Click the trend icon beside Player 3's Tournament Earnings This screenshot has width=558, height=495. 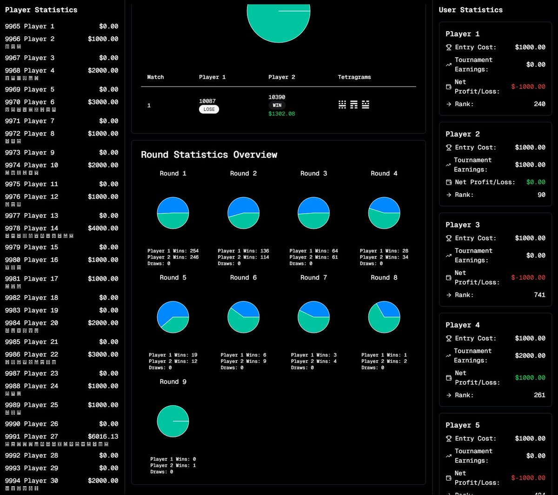449,255
